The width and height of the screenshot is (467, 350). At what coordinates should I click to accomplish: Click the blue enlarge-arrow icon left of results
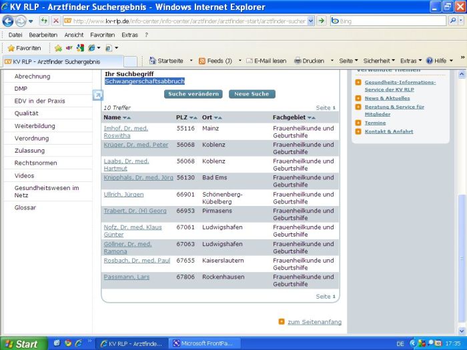coord(97,95)
